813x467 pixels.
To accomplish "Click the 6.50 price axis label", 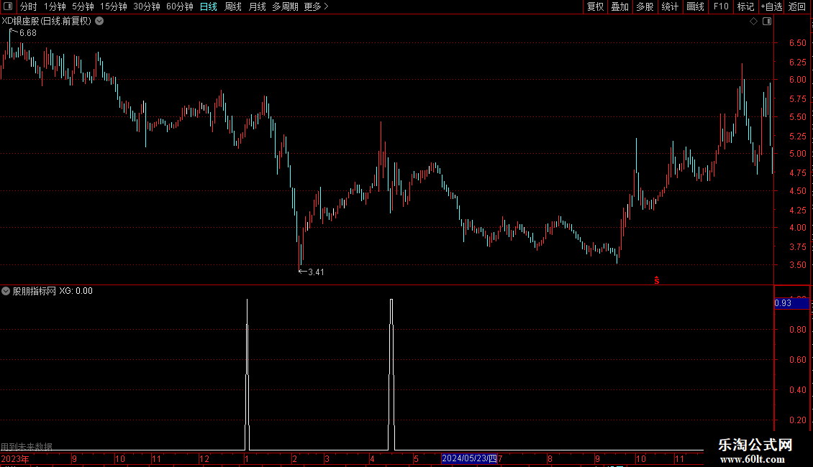I will tap(797, 43).
